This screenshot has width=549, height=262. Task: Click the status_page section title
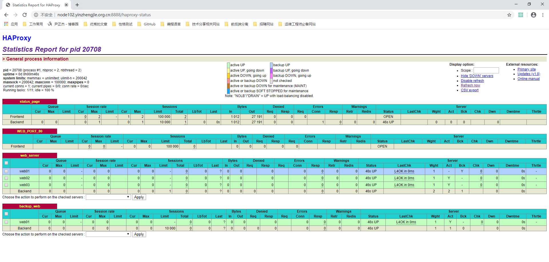point(30,102)
